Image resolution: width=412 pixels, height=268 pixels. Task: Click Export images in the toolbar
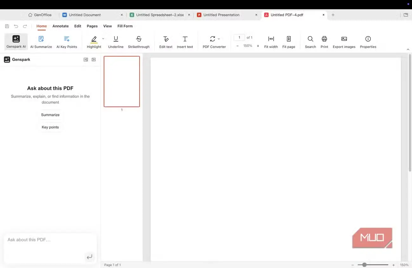(x=344, y=42)
